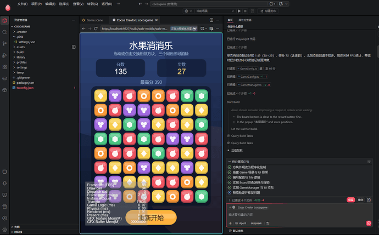
Task: Click the new-file icon beside the assets folder
Action: coord(74,47)
